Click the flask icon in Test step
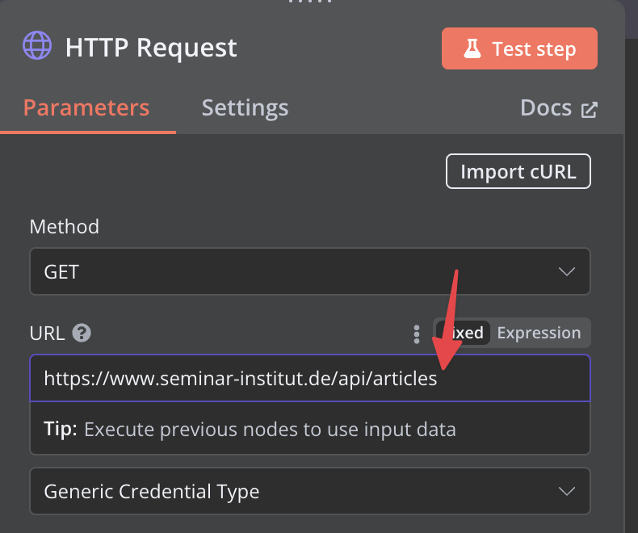The image size is (638, 533). [472, 49]
